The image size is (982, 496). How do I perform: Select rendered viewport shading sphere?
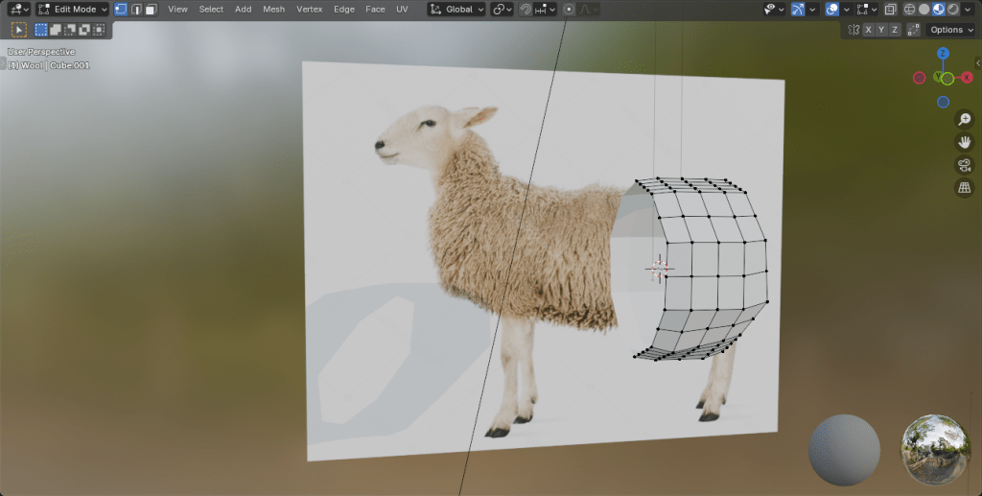(953, 10)
